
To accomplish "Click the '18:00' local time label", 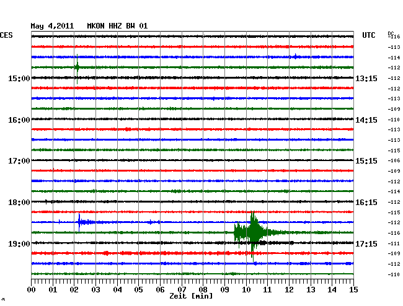I will pyautogui.click(x=19, y=203).
